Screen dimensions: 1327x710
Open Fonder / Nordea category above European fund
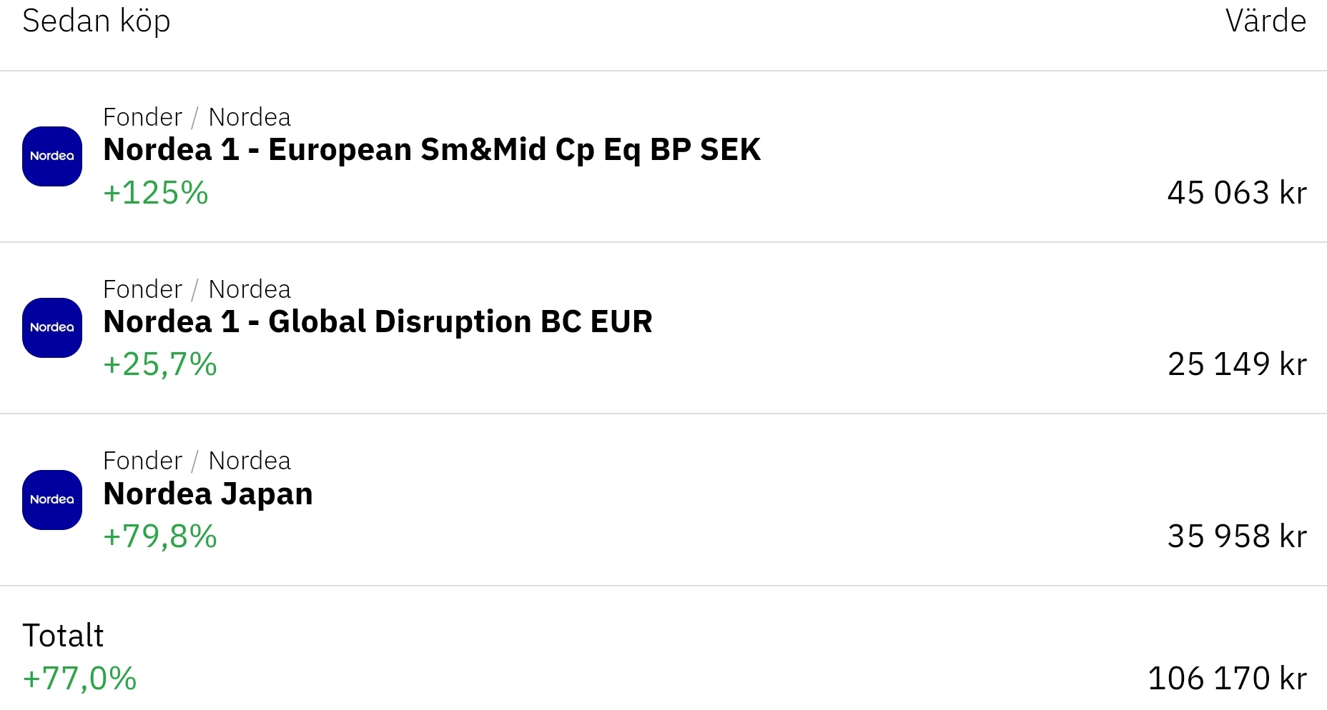197,117
